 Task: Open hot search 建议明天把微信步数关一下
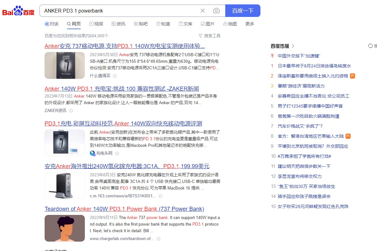click(304, 166)
